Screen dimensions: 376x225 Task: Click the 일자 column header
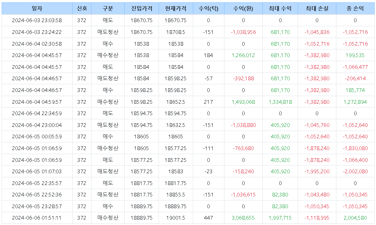pyautogui.click(x=37, y=9)
